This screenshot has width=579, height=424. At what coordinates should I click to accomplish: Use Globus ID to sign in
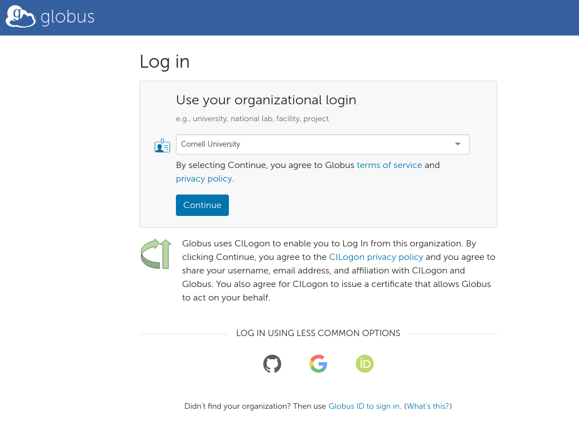click(364, 406)
